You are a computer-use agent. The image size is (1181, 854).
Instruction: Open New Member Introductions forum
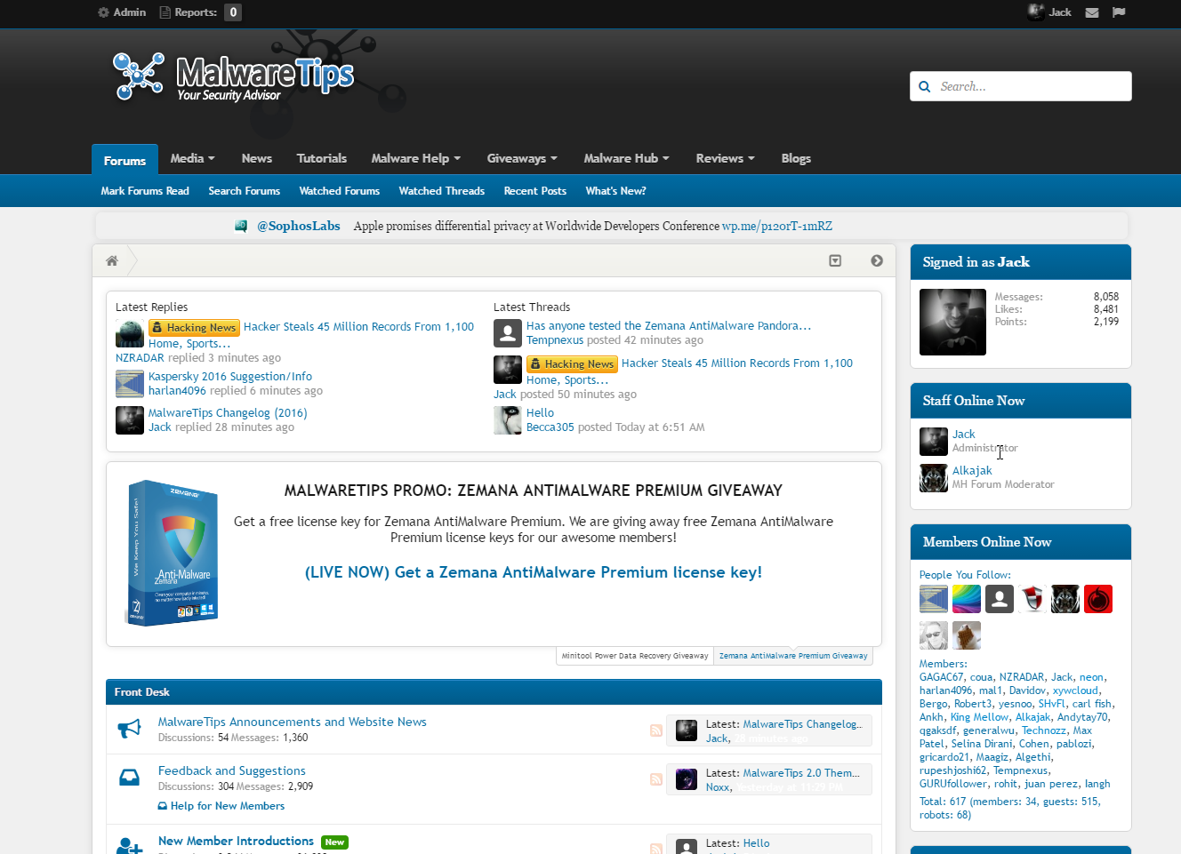pyautogui.click(x=236, y=841)
